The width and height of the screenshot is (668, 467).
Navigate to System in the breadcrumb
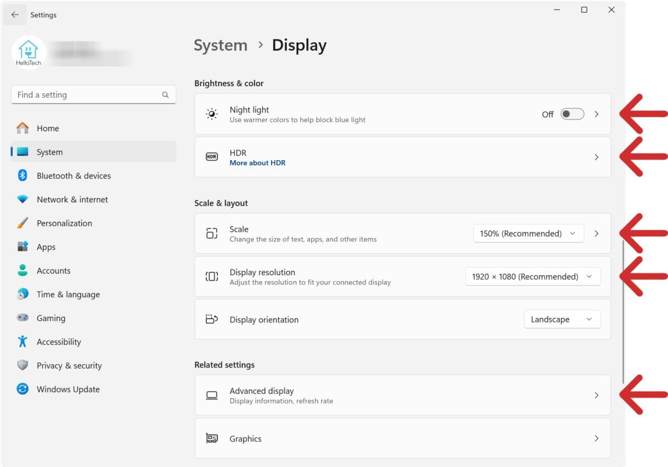coord(220,46)
